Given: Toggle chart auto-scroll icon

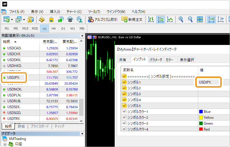Looking at the screenshot, I should coord(211,19).
